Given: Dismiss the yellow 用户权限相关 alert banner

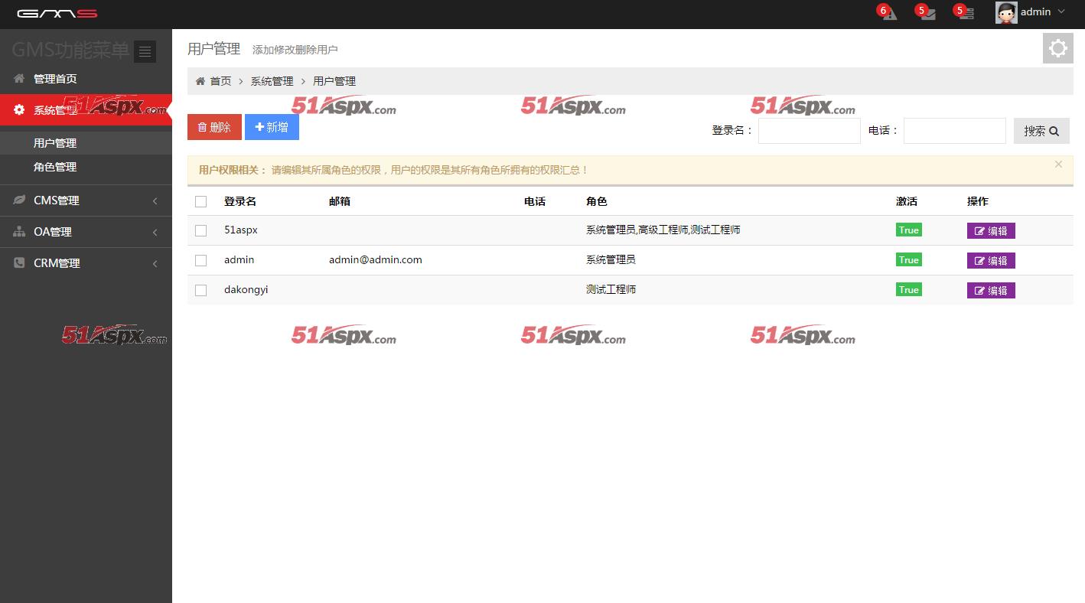Looking at the screenshot, I should tap(1058, 165).
